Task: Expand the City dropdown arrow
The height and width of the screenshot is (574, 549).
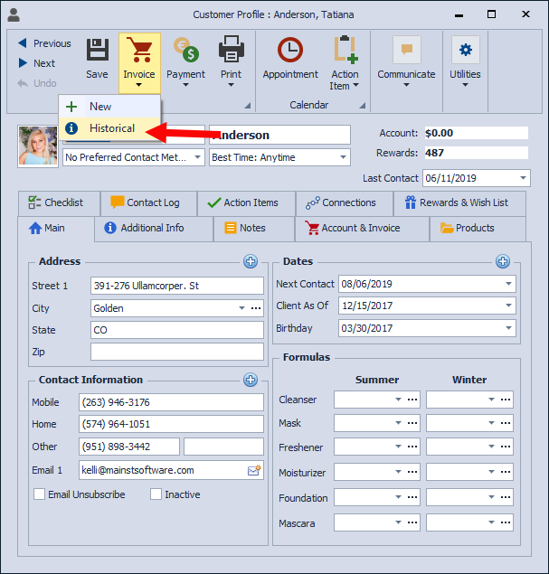Action: pyautogui.click(x=241, y=308)
